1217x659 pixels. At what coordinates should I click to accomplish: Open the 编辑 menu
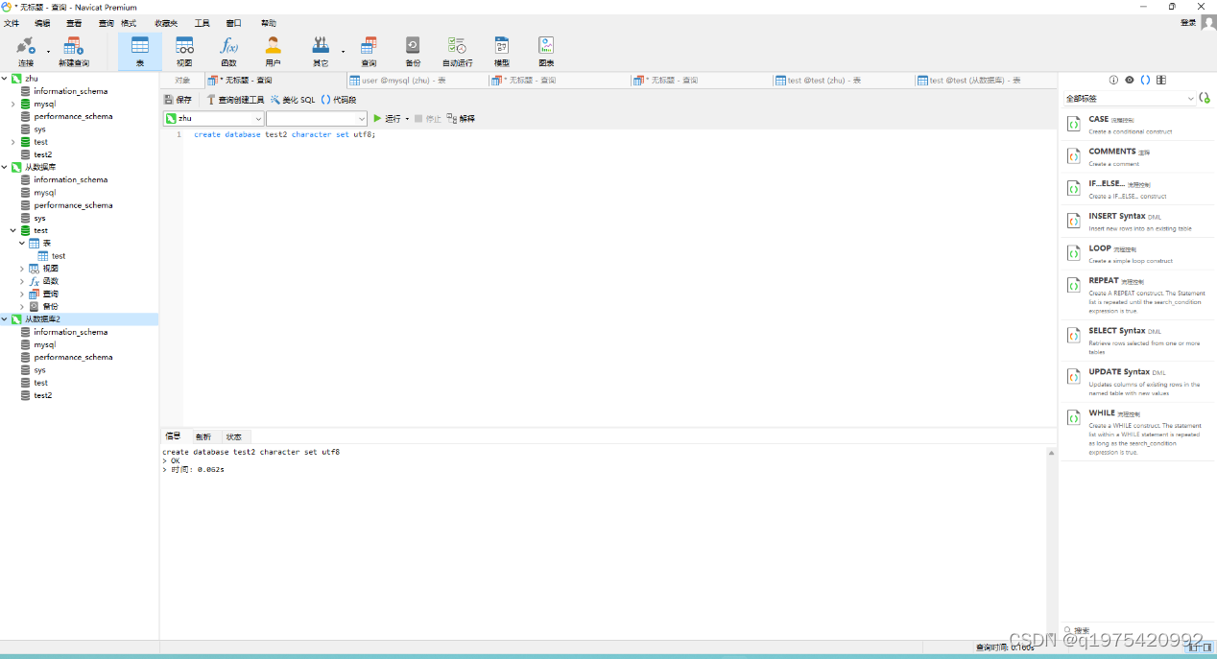tap(42, 23)
